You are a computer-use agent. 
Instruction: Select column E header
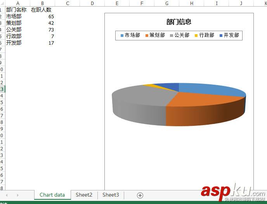click(117, 3)
